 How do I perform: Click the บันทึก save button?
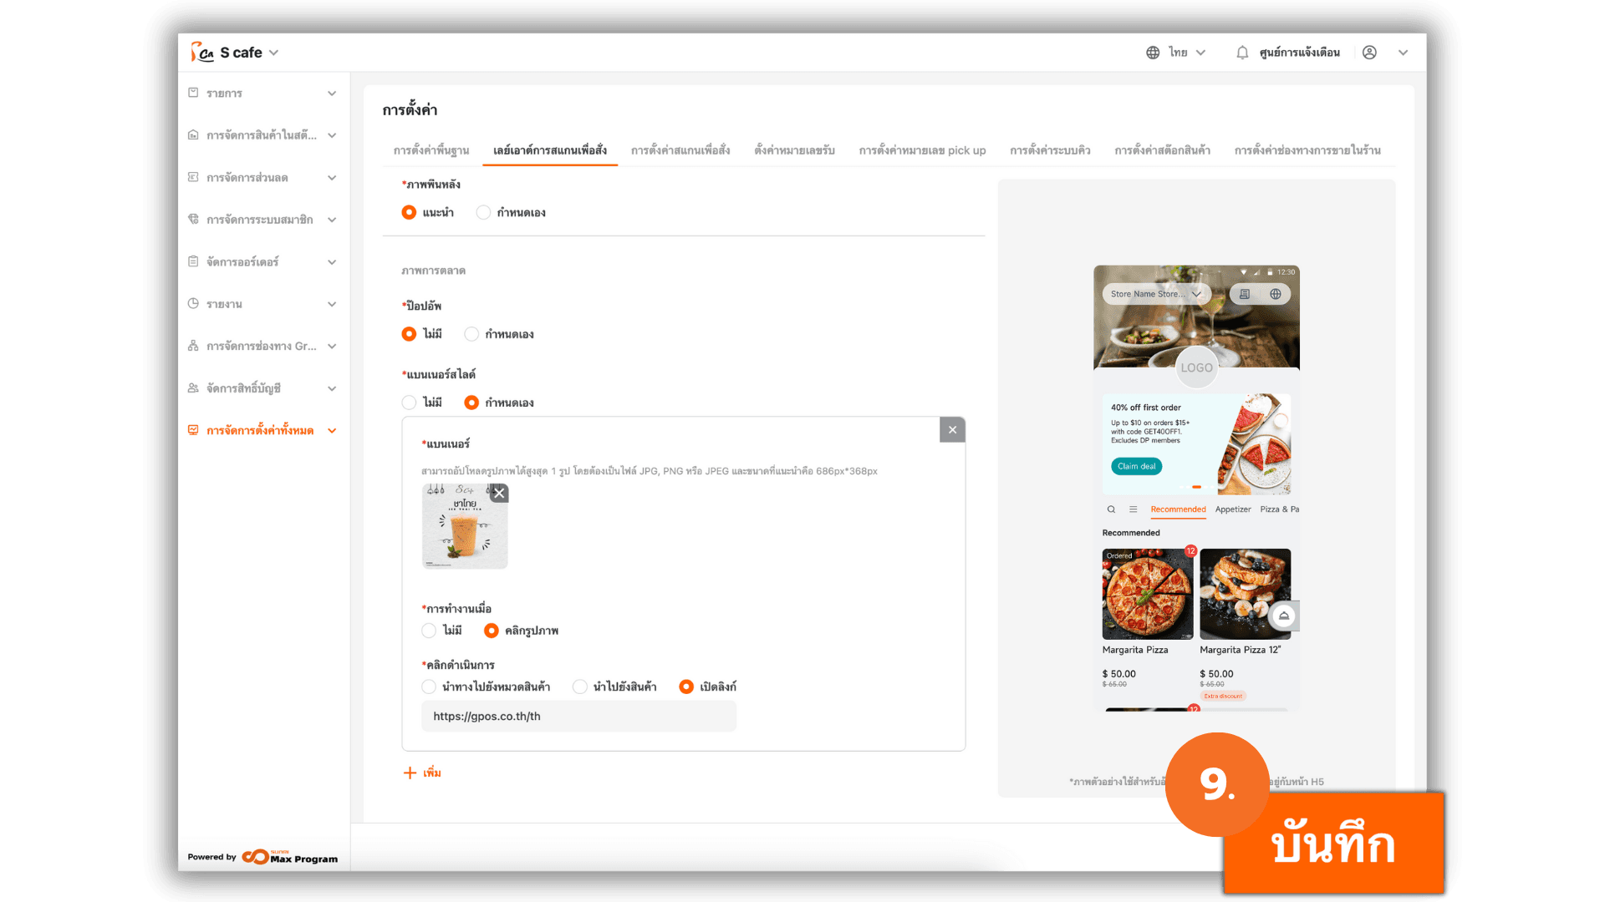click(x=1333, y=844)
